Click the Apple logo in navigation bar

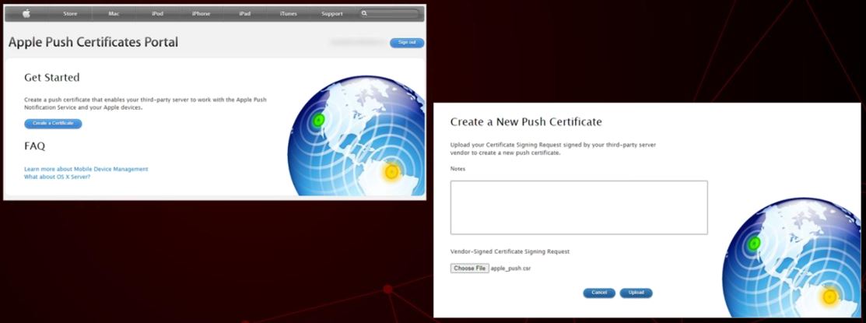click(x=26, y=13)
